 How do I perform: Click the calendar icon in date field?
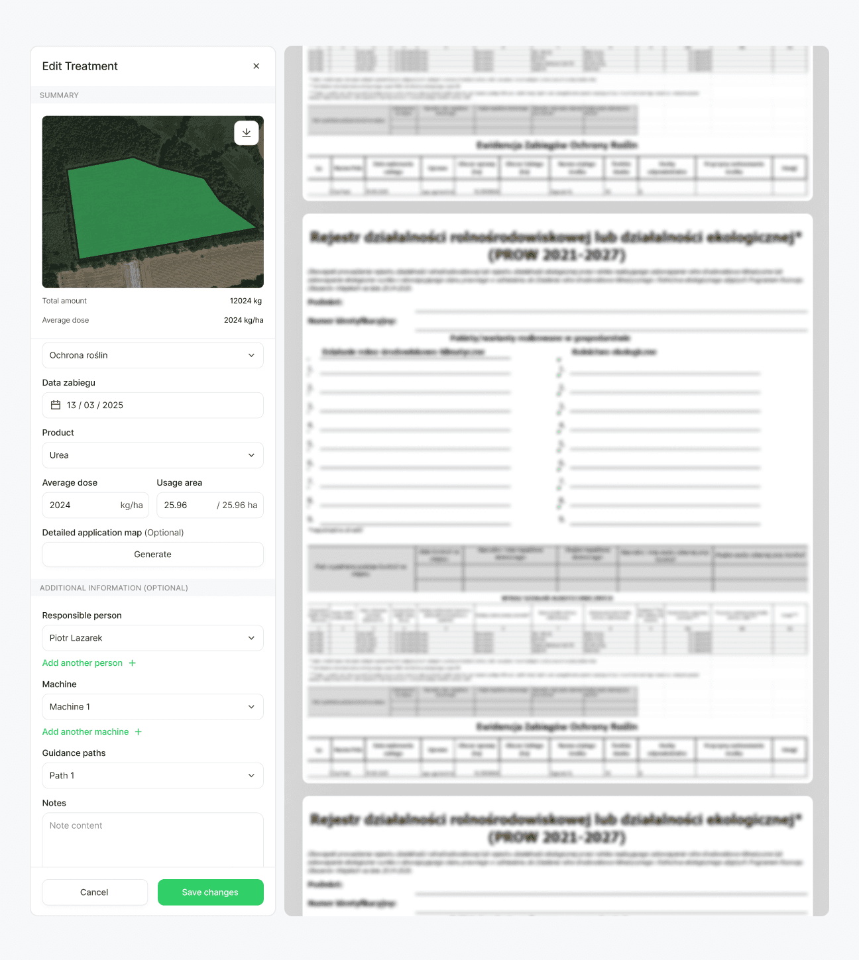(x=56, y=405)
